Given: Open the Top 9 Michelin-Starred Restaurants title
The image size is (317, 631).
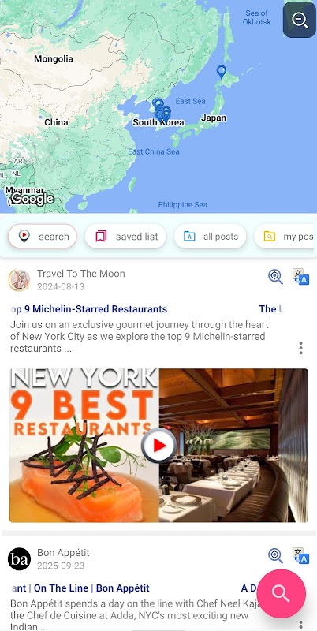Looking at the screenshot, I should 88,309.
